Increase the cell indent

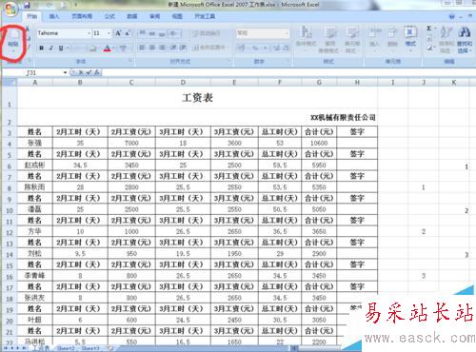[183, 48]
